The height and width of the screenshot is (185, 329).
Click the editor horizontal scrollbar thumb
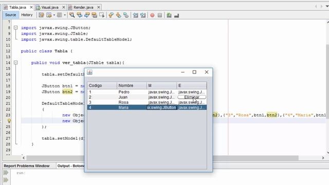162,158
